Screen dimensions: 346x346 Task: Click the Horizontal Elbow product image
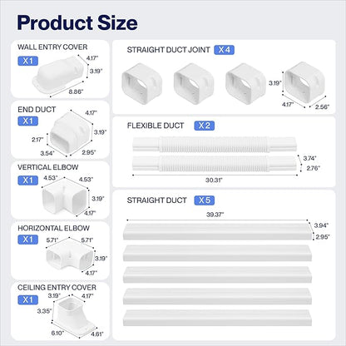coord(70,256)
